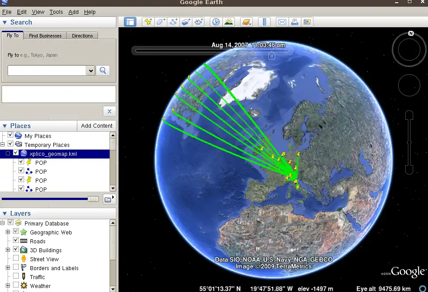Open the Add menu
428x292 pixels.
73,12
